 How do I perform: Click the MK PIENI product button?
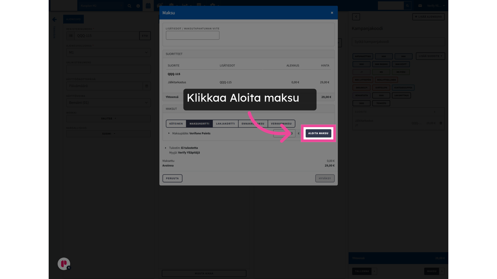point(401,72)
